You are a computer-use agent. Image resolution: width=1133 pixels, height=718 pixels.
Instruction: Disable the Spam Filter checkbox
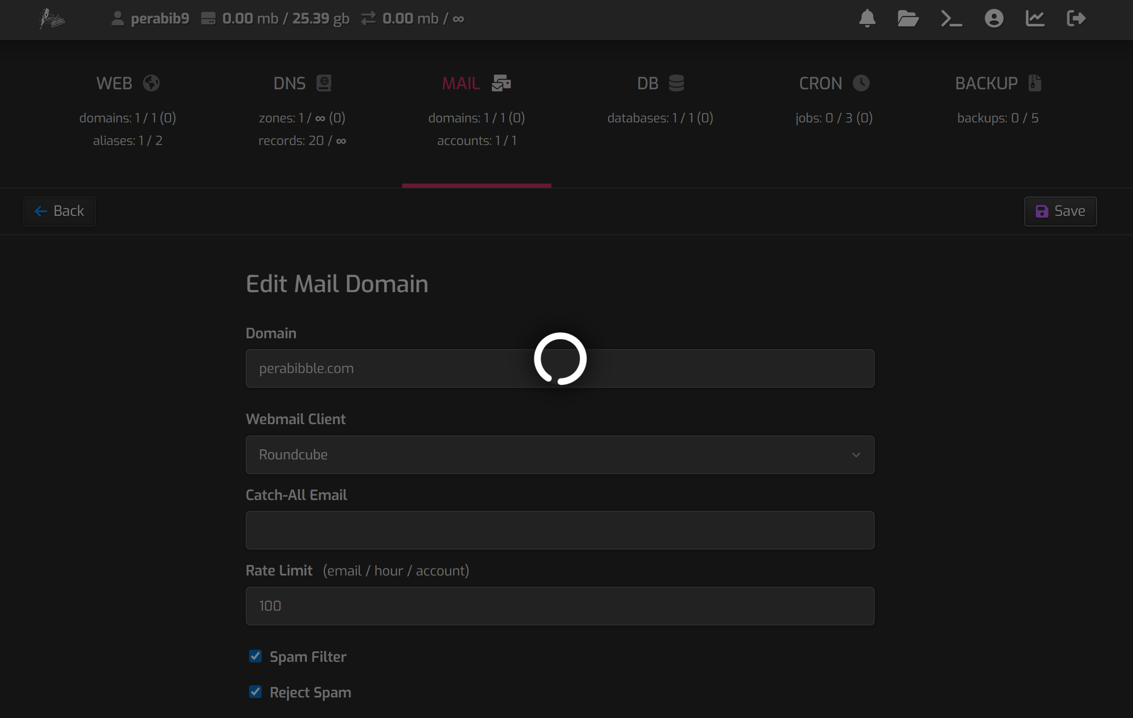pos(255,656)
